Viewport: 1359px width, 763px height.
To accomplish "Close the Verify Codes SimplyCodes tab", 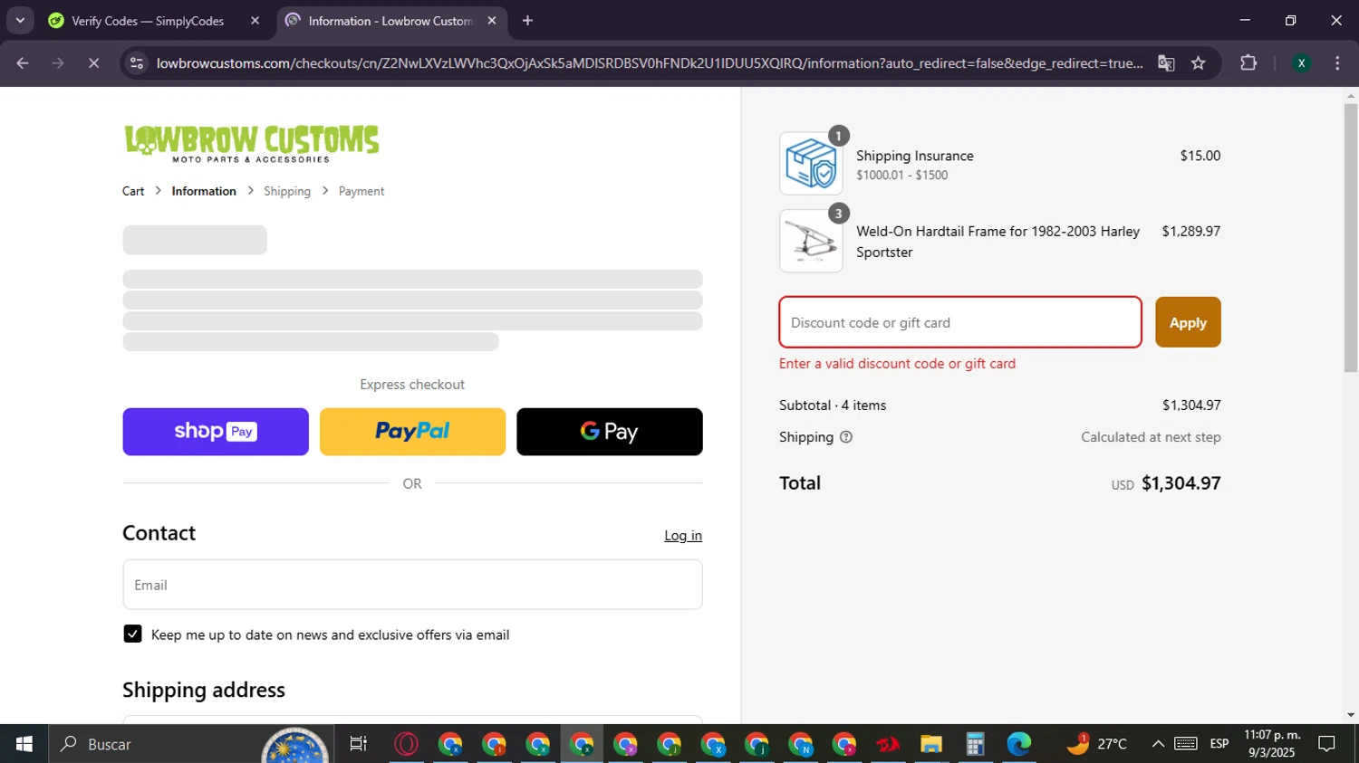I will 255,21.
